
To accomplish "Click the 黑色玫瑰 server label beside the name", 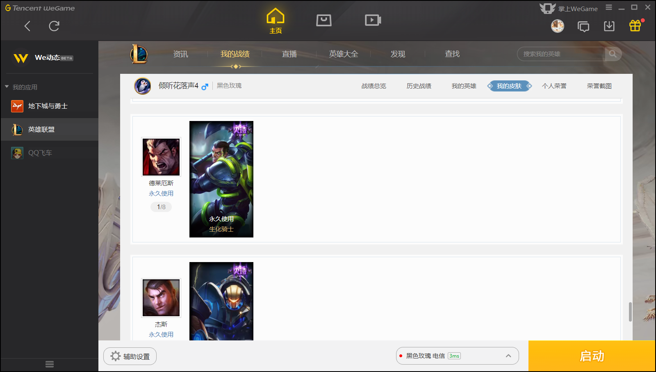I will (229, 86).
